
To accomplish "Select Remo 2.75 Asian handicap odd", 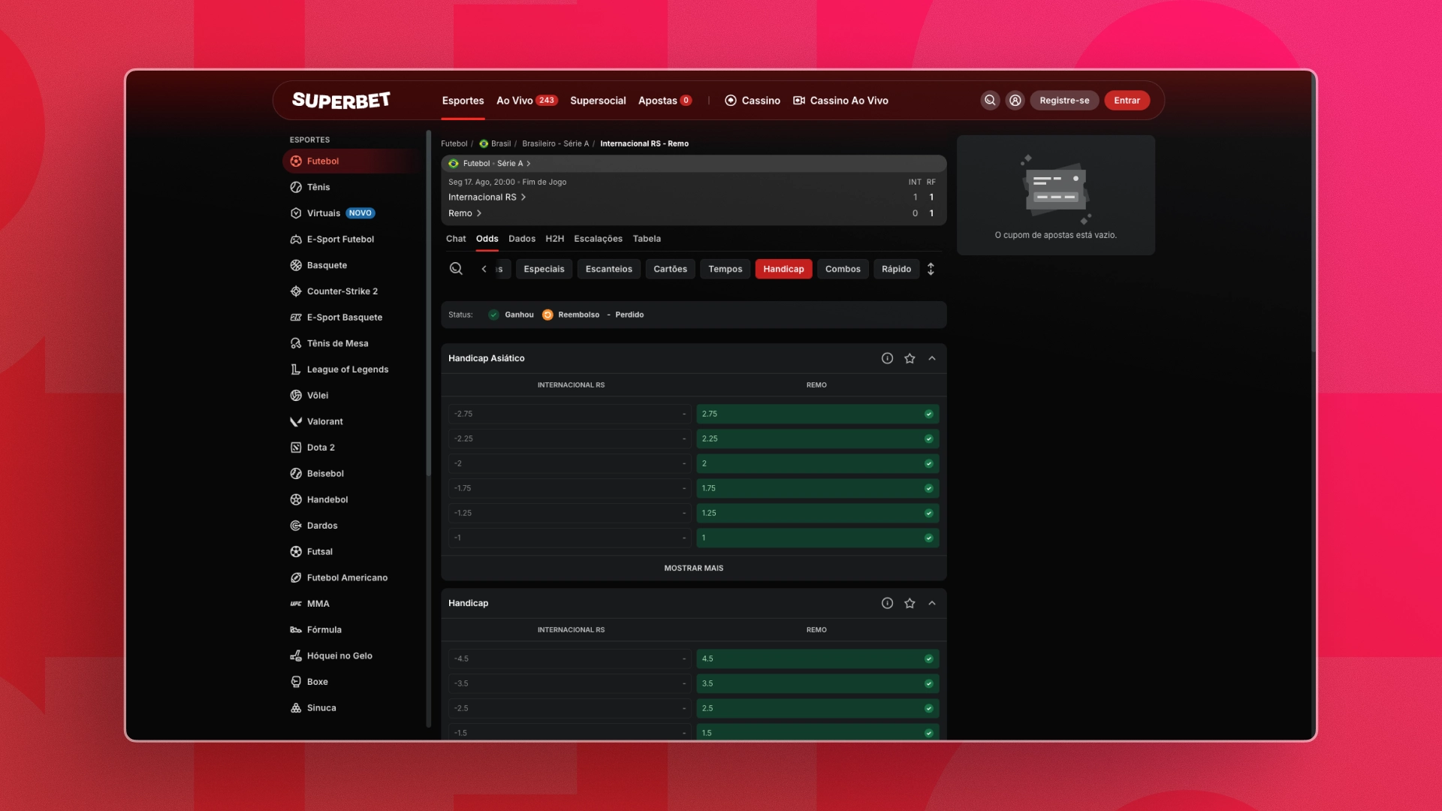I will (x=817, y=414).
